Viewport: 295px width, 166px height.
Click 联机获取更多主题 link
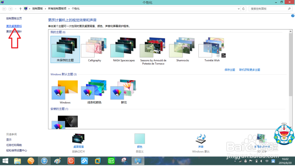(x=250, y=70)
